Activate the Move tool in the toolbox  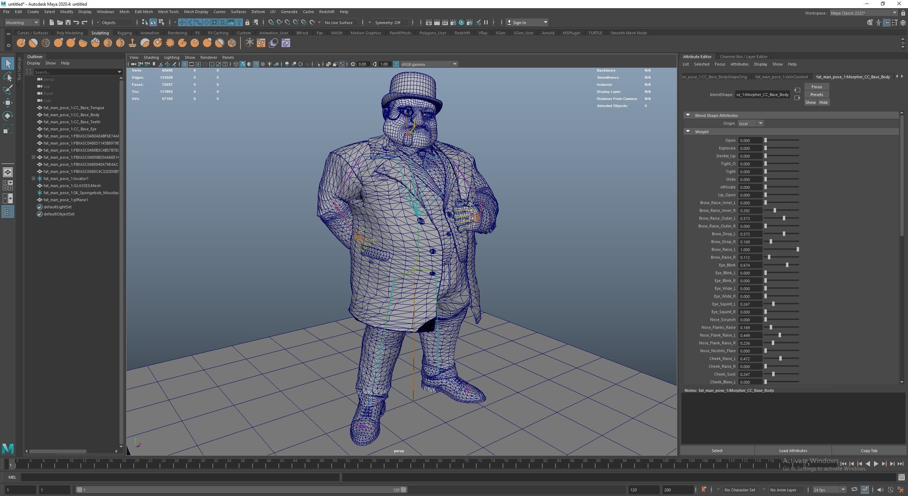coord(8,103)
